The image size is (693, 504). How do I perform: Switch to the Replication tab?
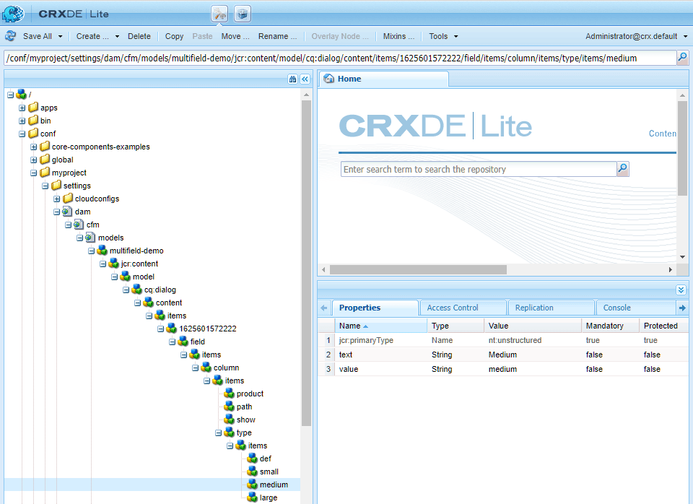551,308
